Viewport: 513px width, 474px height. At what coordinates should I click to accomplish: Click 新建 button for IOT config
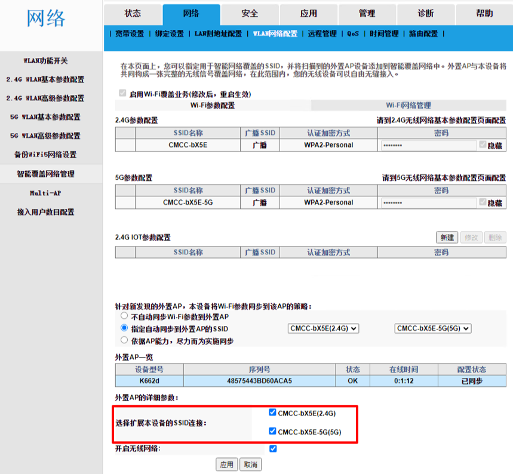coord(447,238)
